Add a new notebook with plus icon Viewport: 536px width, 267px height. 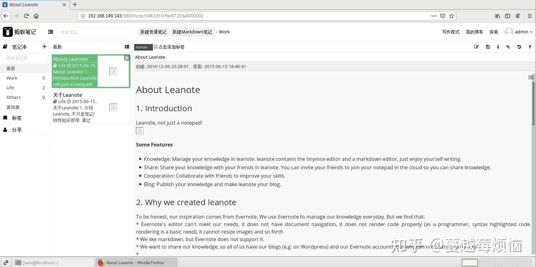click(44, 47)
